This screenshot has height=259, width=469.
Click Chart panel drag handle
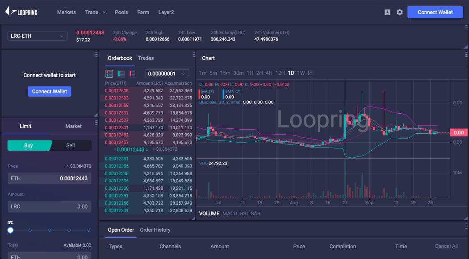pos(466,54)
